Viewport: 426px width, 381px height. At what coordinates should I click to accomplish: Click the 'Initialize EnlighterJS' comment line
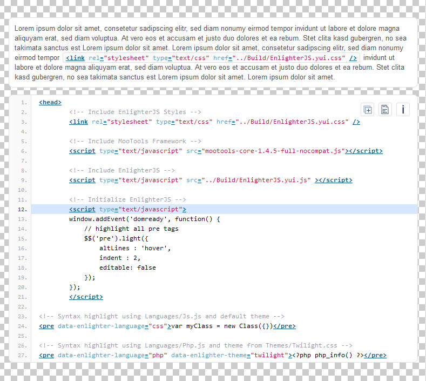(127, 199)
